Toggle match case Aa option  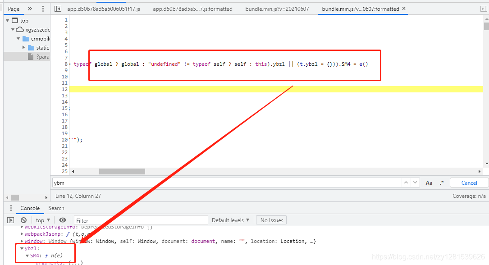(x=429, y=183)
